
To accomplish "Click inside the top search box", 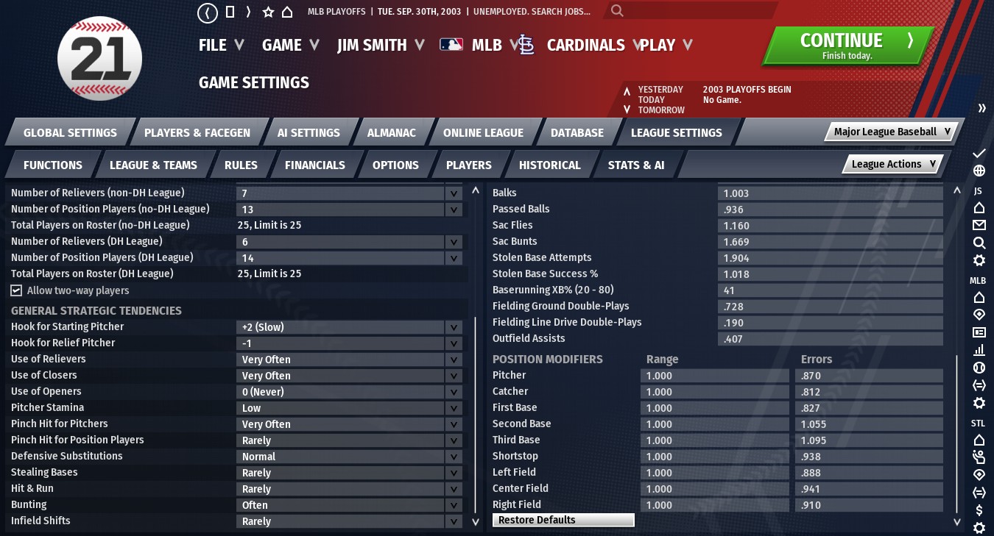I will point(691,11).
